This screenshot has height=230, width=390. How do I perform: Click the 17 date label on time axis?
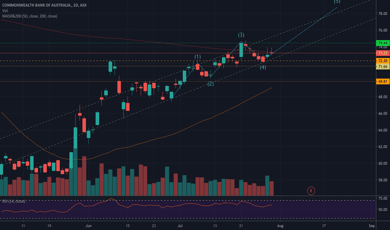(324, 226)
